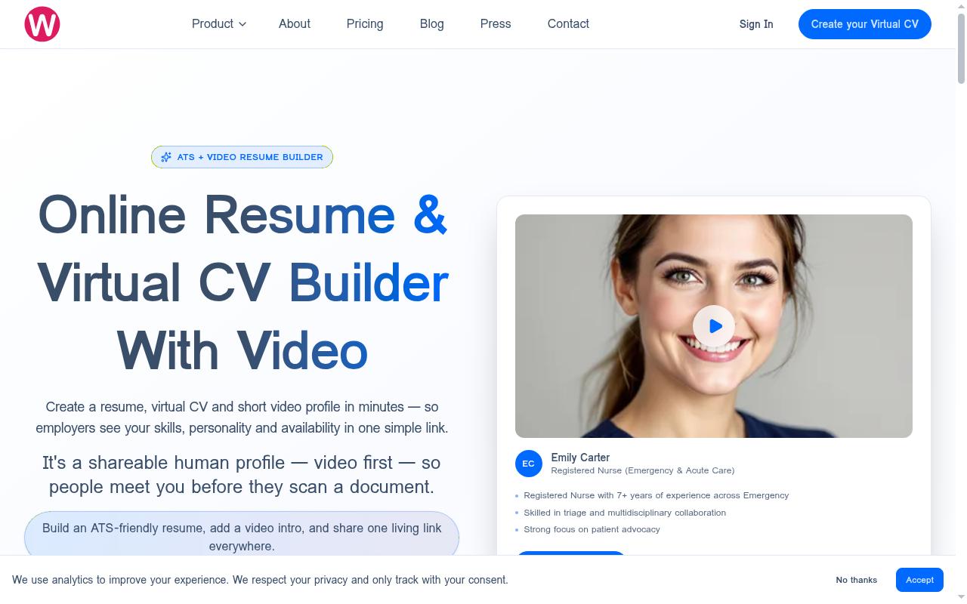Click 'It's a shareable human profile' text
This screenshot has width=967, height=604.
click(x=242, y=474)
